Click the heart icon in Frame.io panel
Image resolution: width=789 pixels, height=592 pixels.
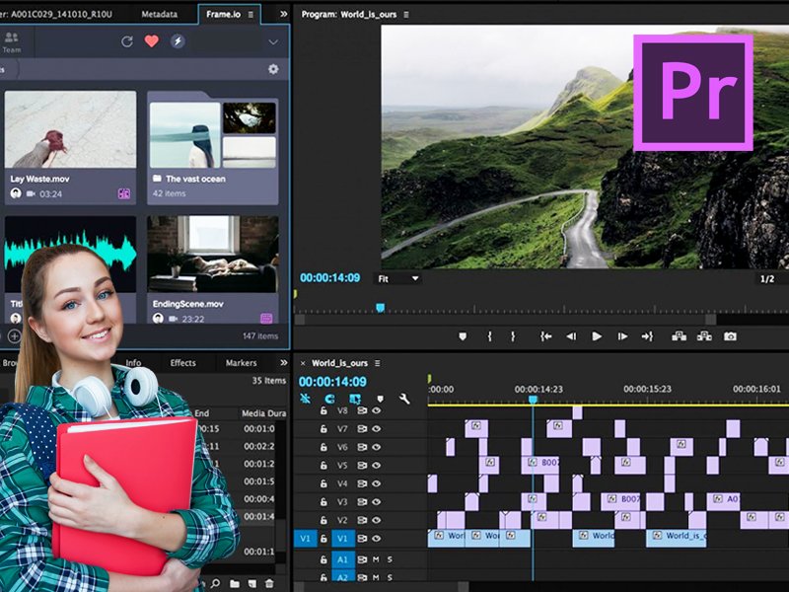151,41
